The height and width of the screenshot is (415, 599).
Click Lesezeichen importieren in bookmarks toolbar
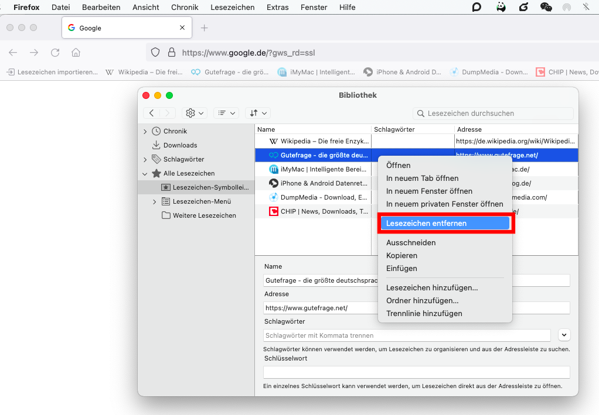53,72
